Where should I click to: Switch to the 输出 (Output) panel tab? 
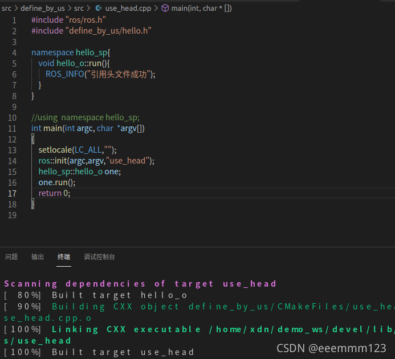[x=38, y=257]
